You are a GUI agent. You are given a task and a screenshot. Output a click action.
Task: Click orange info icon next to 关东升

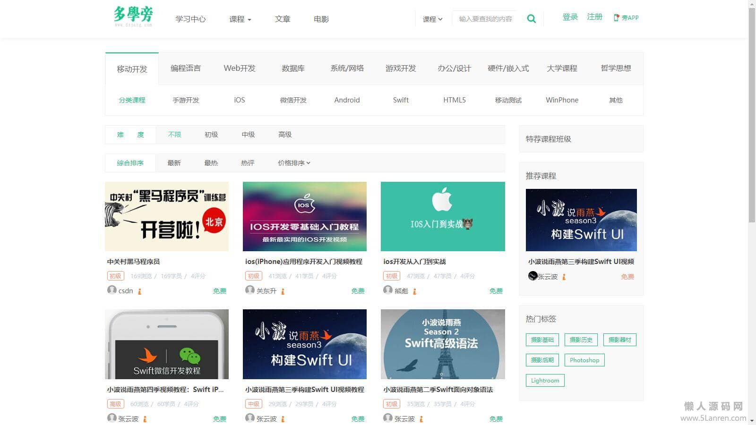pyautogui.click(x=283, y=291)
